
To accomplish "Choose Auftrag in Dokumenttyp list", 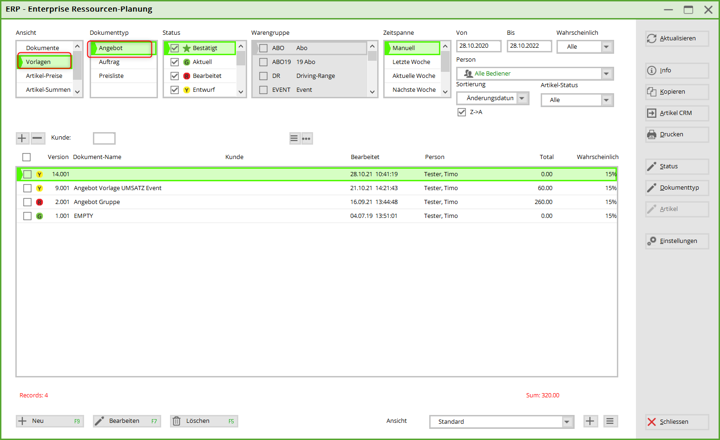I will [x=109, y=62].
